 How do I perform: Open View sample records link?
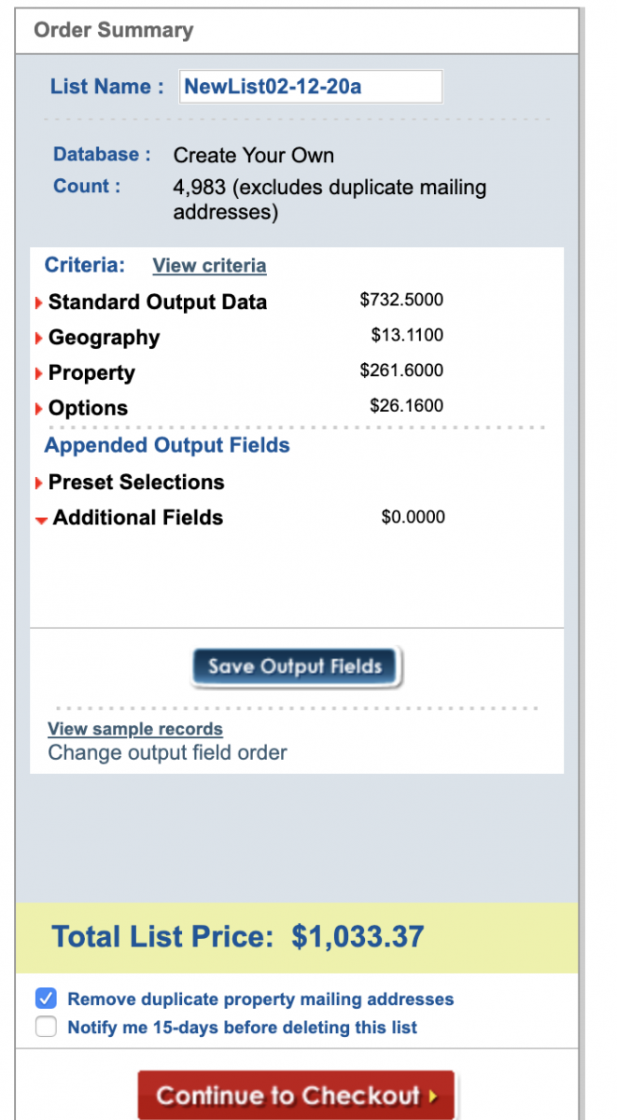pos(135,729)
